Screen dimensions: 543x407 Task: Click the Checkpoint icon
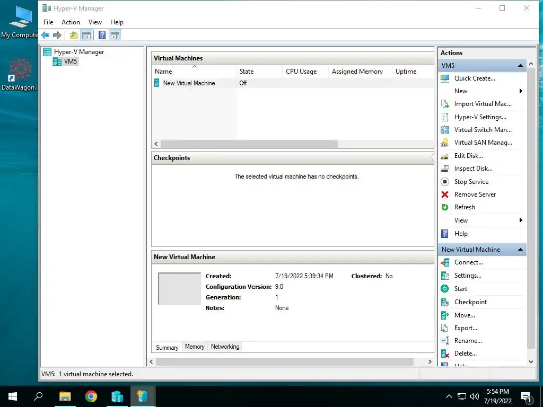coord(445,302)
